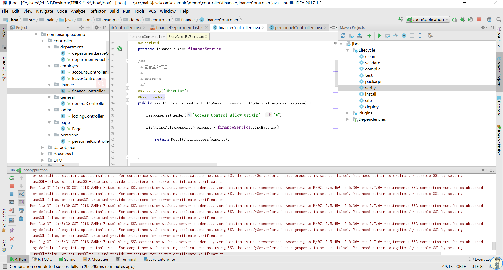Open the Analyze menu
503x270 pixels.
pos(78,11)
